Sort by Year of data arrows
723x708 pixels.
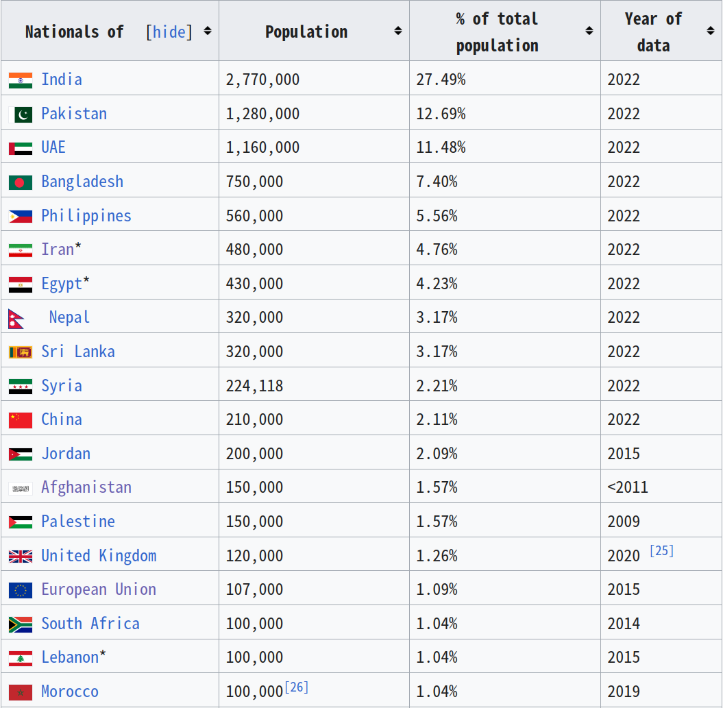tap(711, 31)
